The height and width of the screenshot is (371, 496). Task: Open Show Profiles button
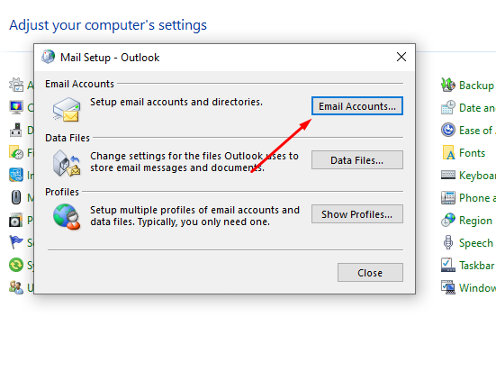coord(357,214)
